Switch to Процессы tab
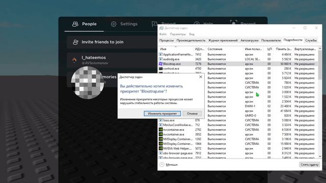The height and width of the screenshot is (183, 326). [x=167, y=41]
